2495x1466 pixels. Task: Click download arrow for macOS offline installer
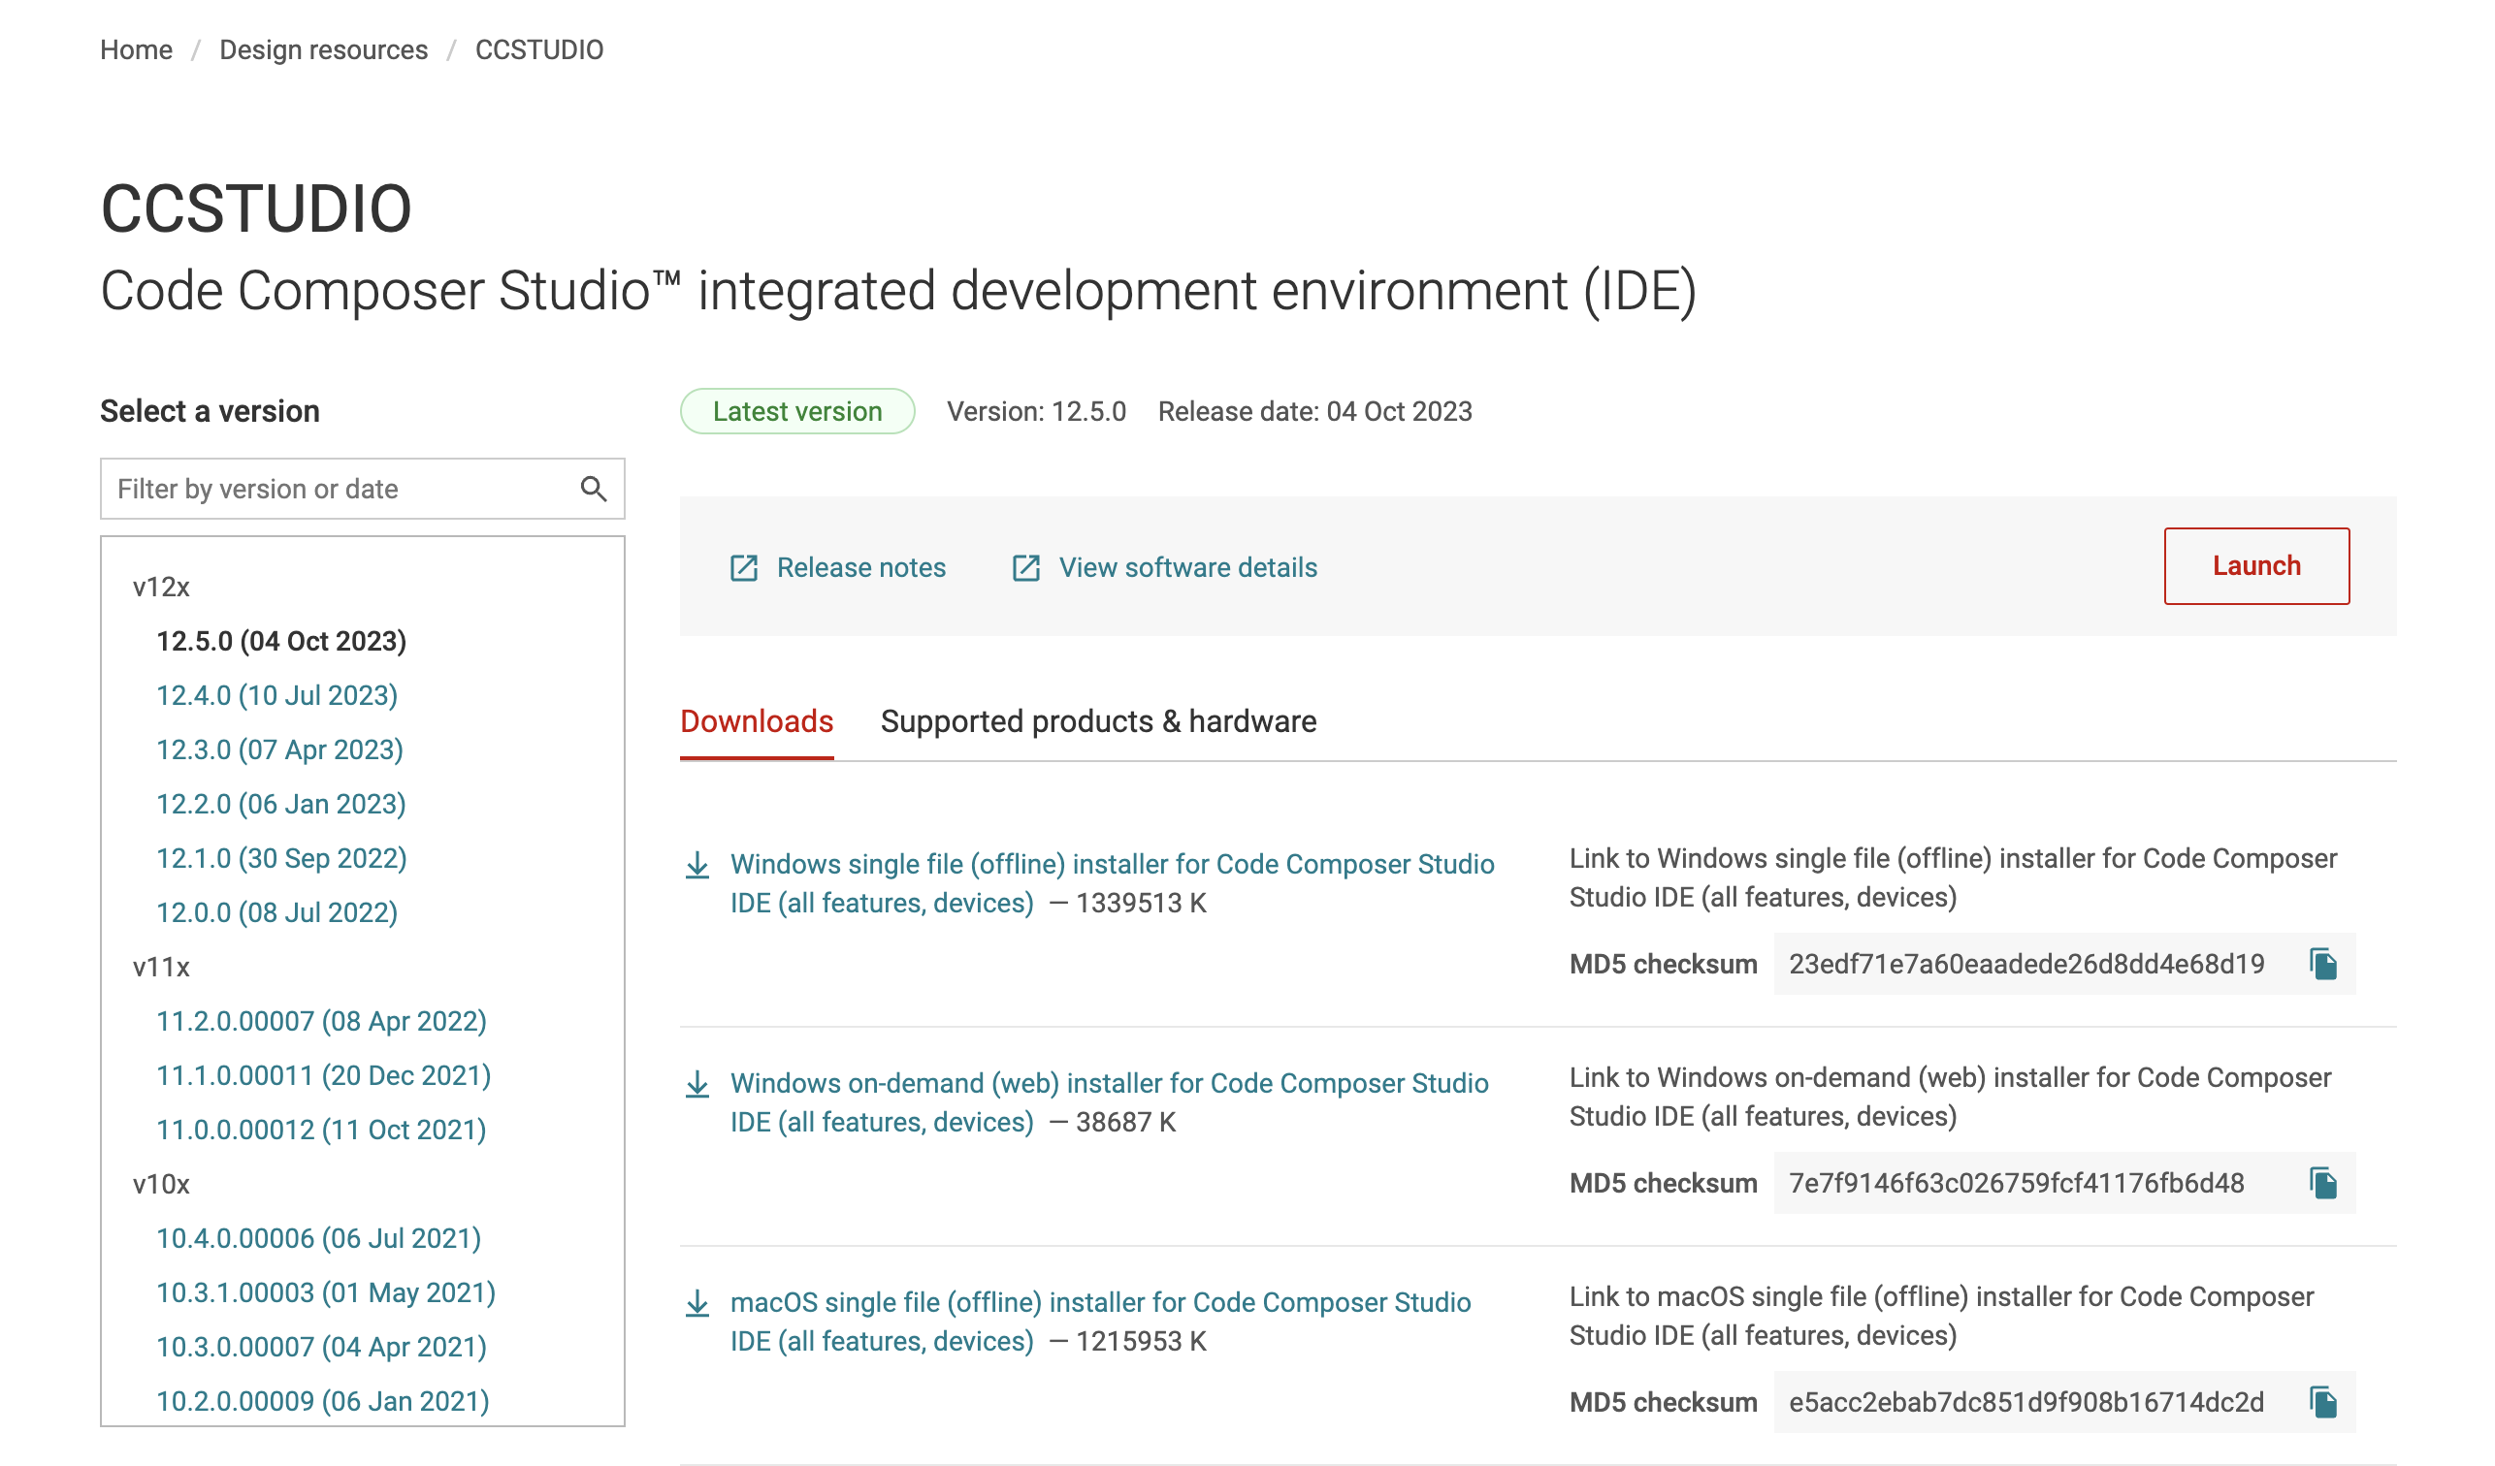(697, 1303)
